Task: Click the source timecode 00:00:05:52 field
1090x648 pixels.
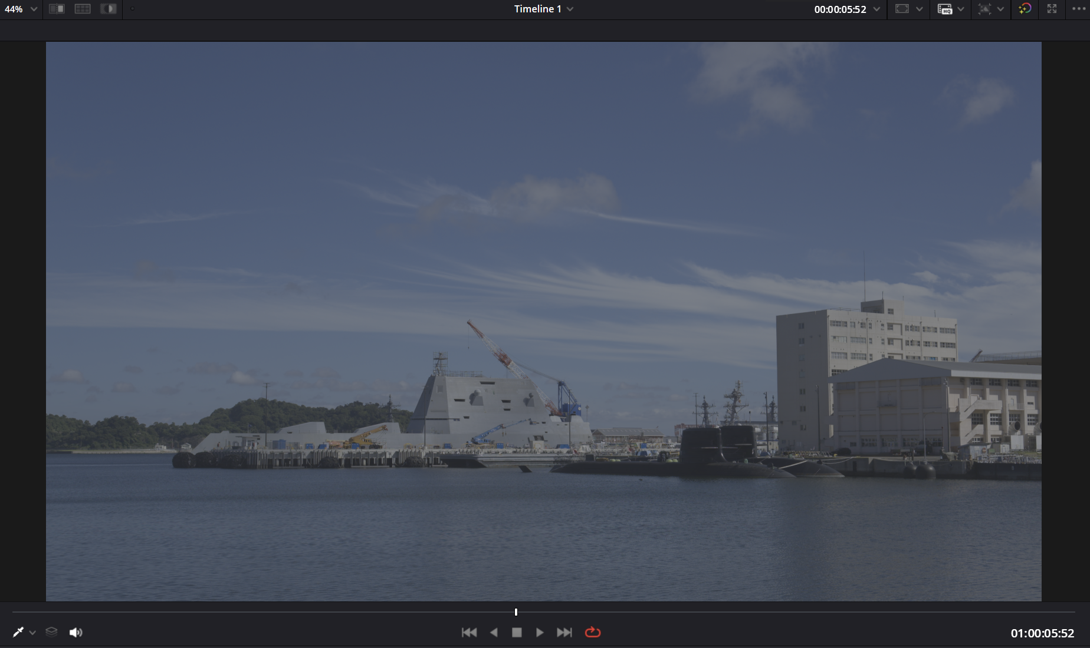Action: coord(840,9)
